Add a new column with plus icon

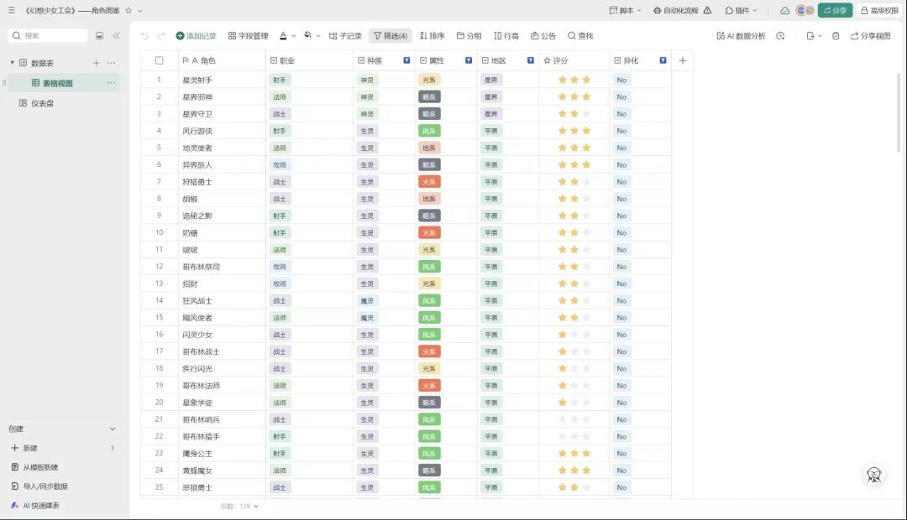click(683, 60)
